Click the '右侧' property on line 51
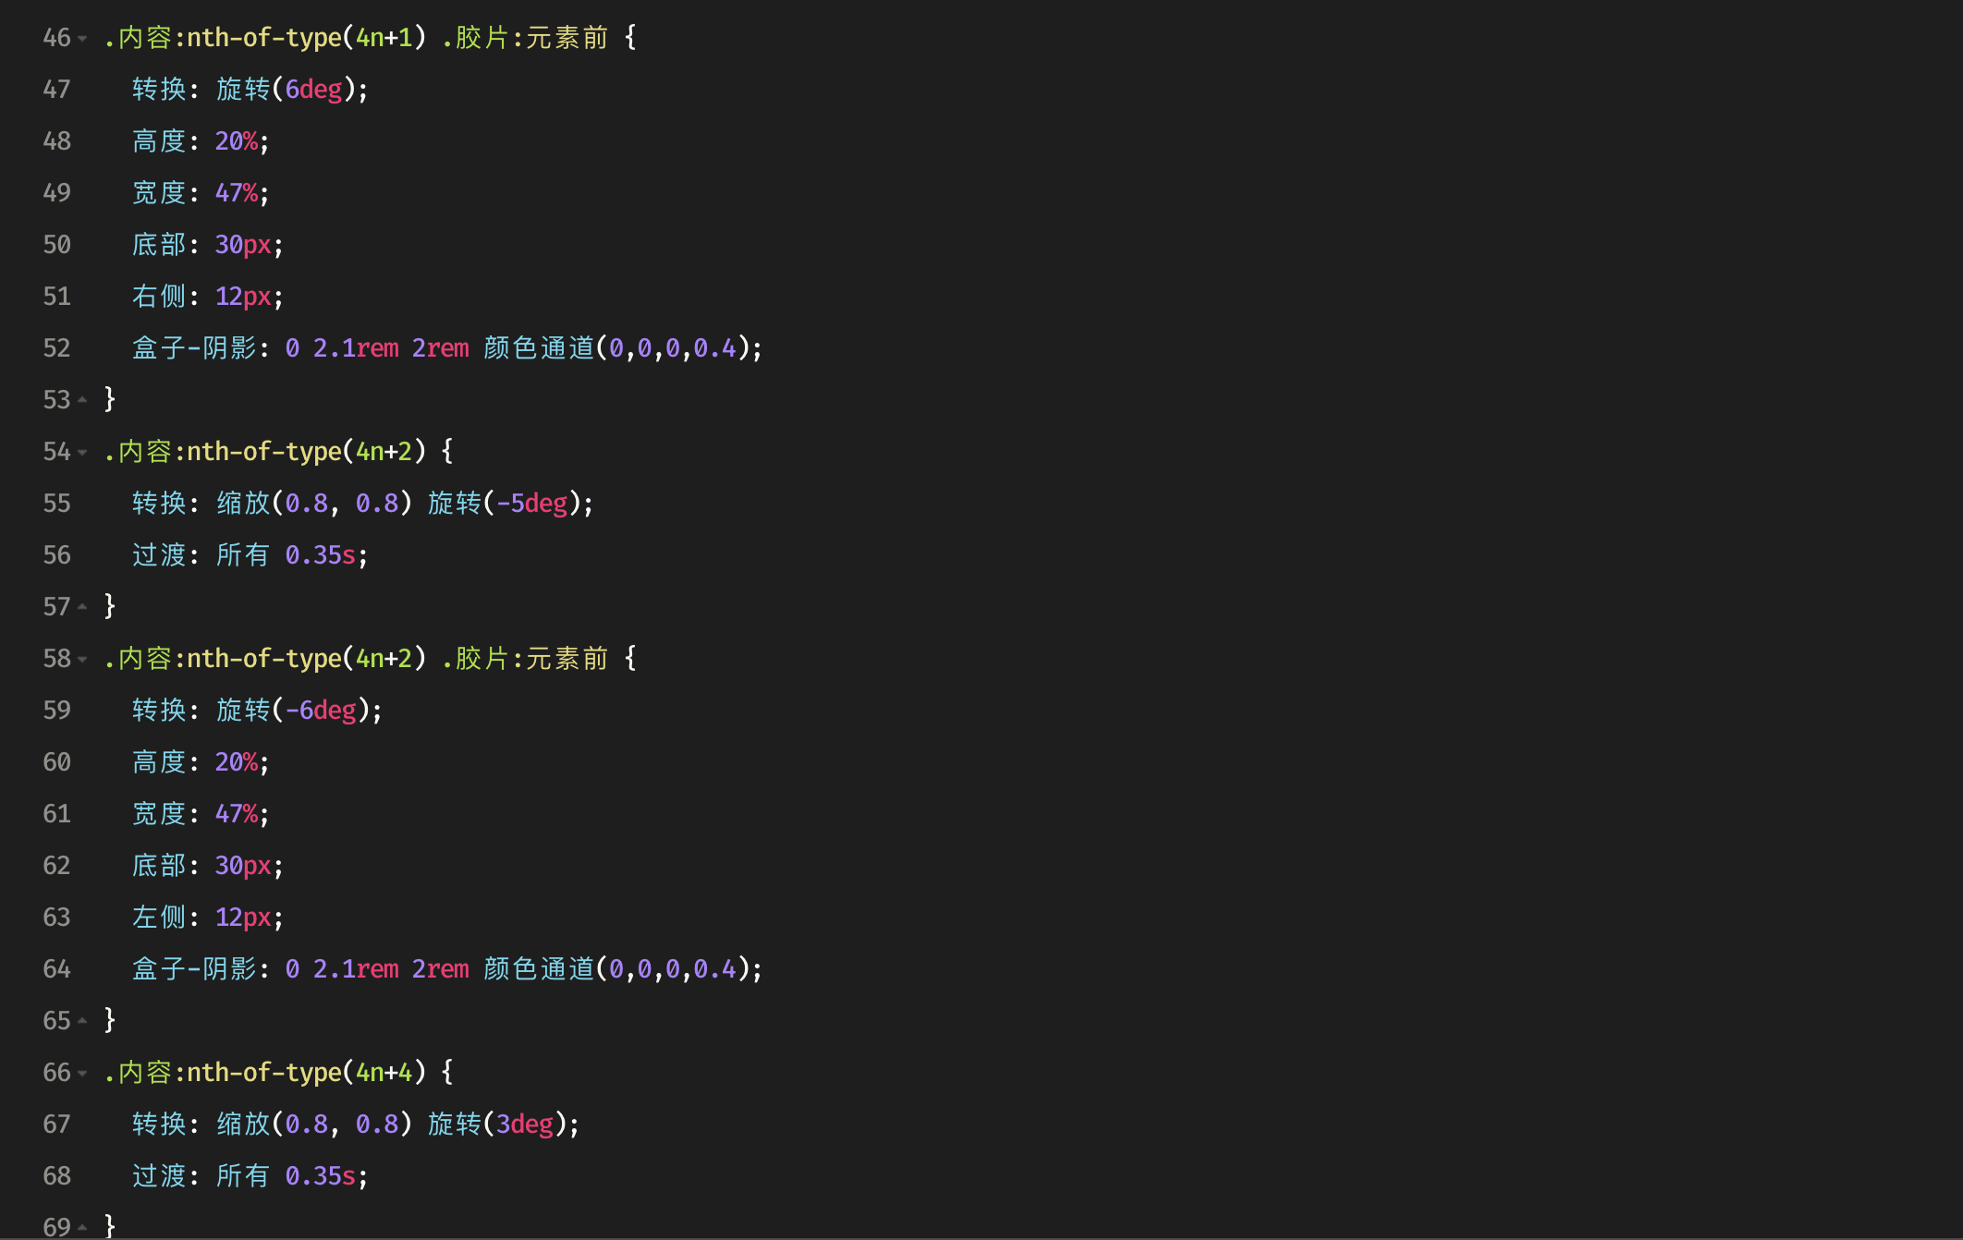The height and width of the screenshot is (1240, 1963). (x=159, y=297)
